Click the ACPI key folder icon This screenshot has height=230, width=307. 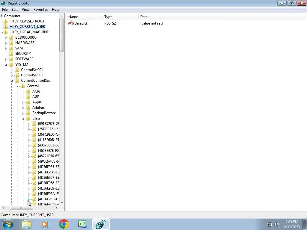pos(28,91)
